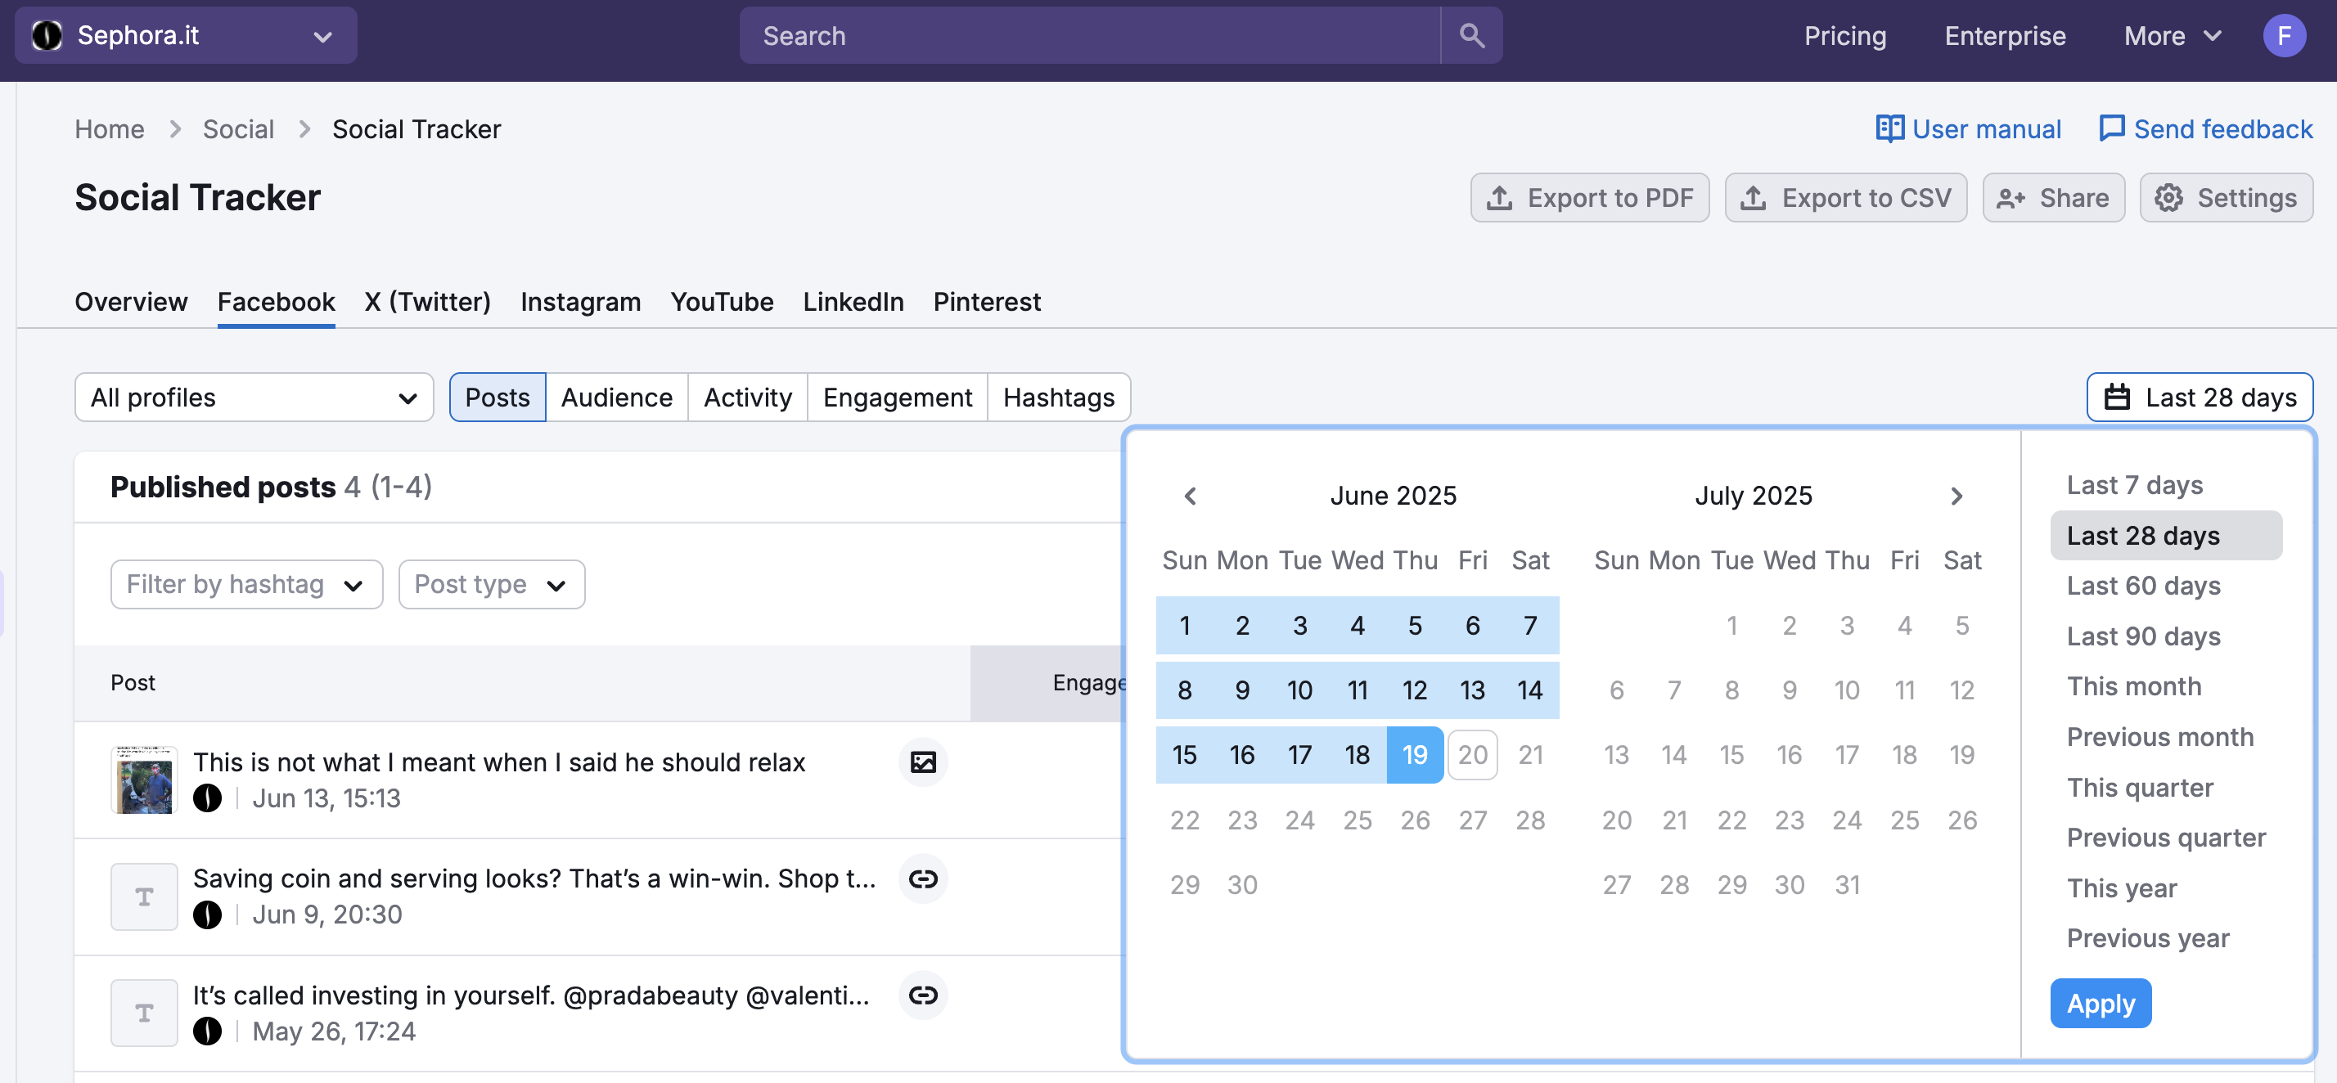The width and height of the screenshot is (2337, 1083).
Task: Click image post type icon for Jun 13 post
Action: [923, 762]
